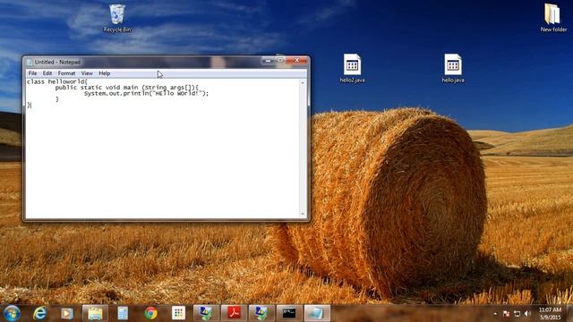Open network status icon in system tray
573x322 pixels.
click(x=517, y=314)
